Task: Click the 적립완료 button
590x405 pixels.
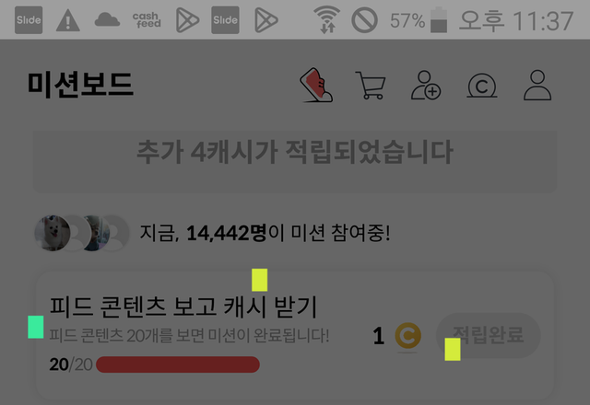Action: (488, 335)
